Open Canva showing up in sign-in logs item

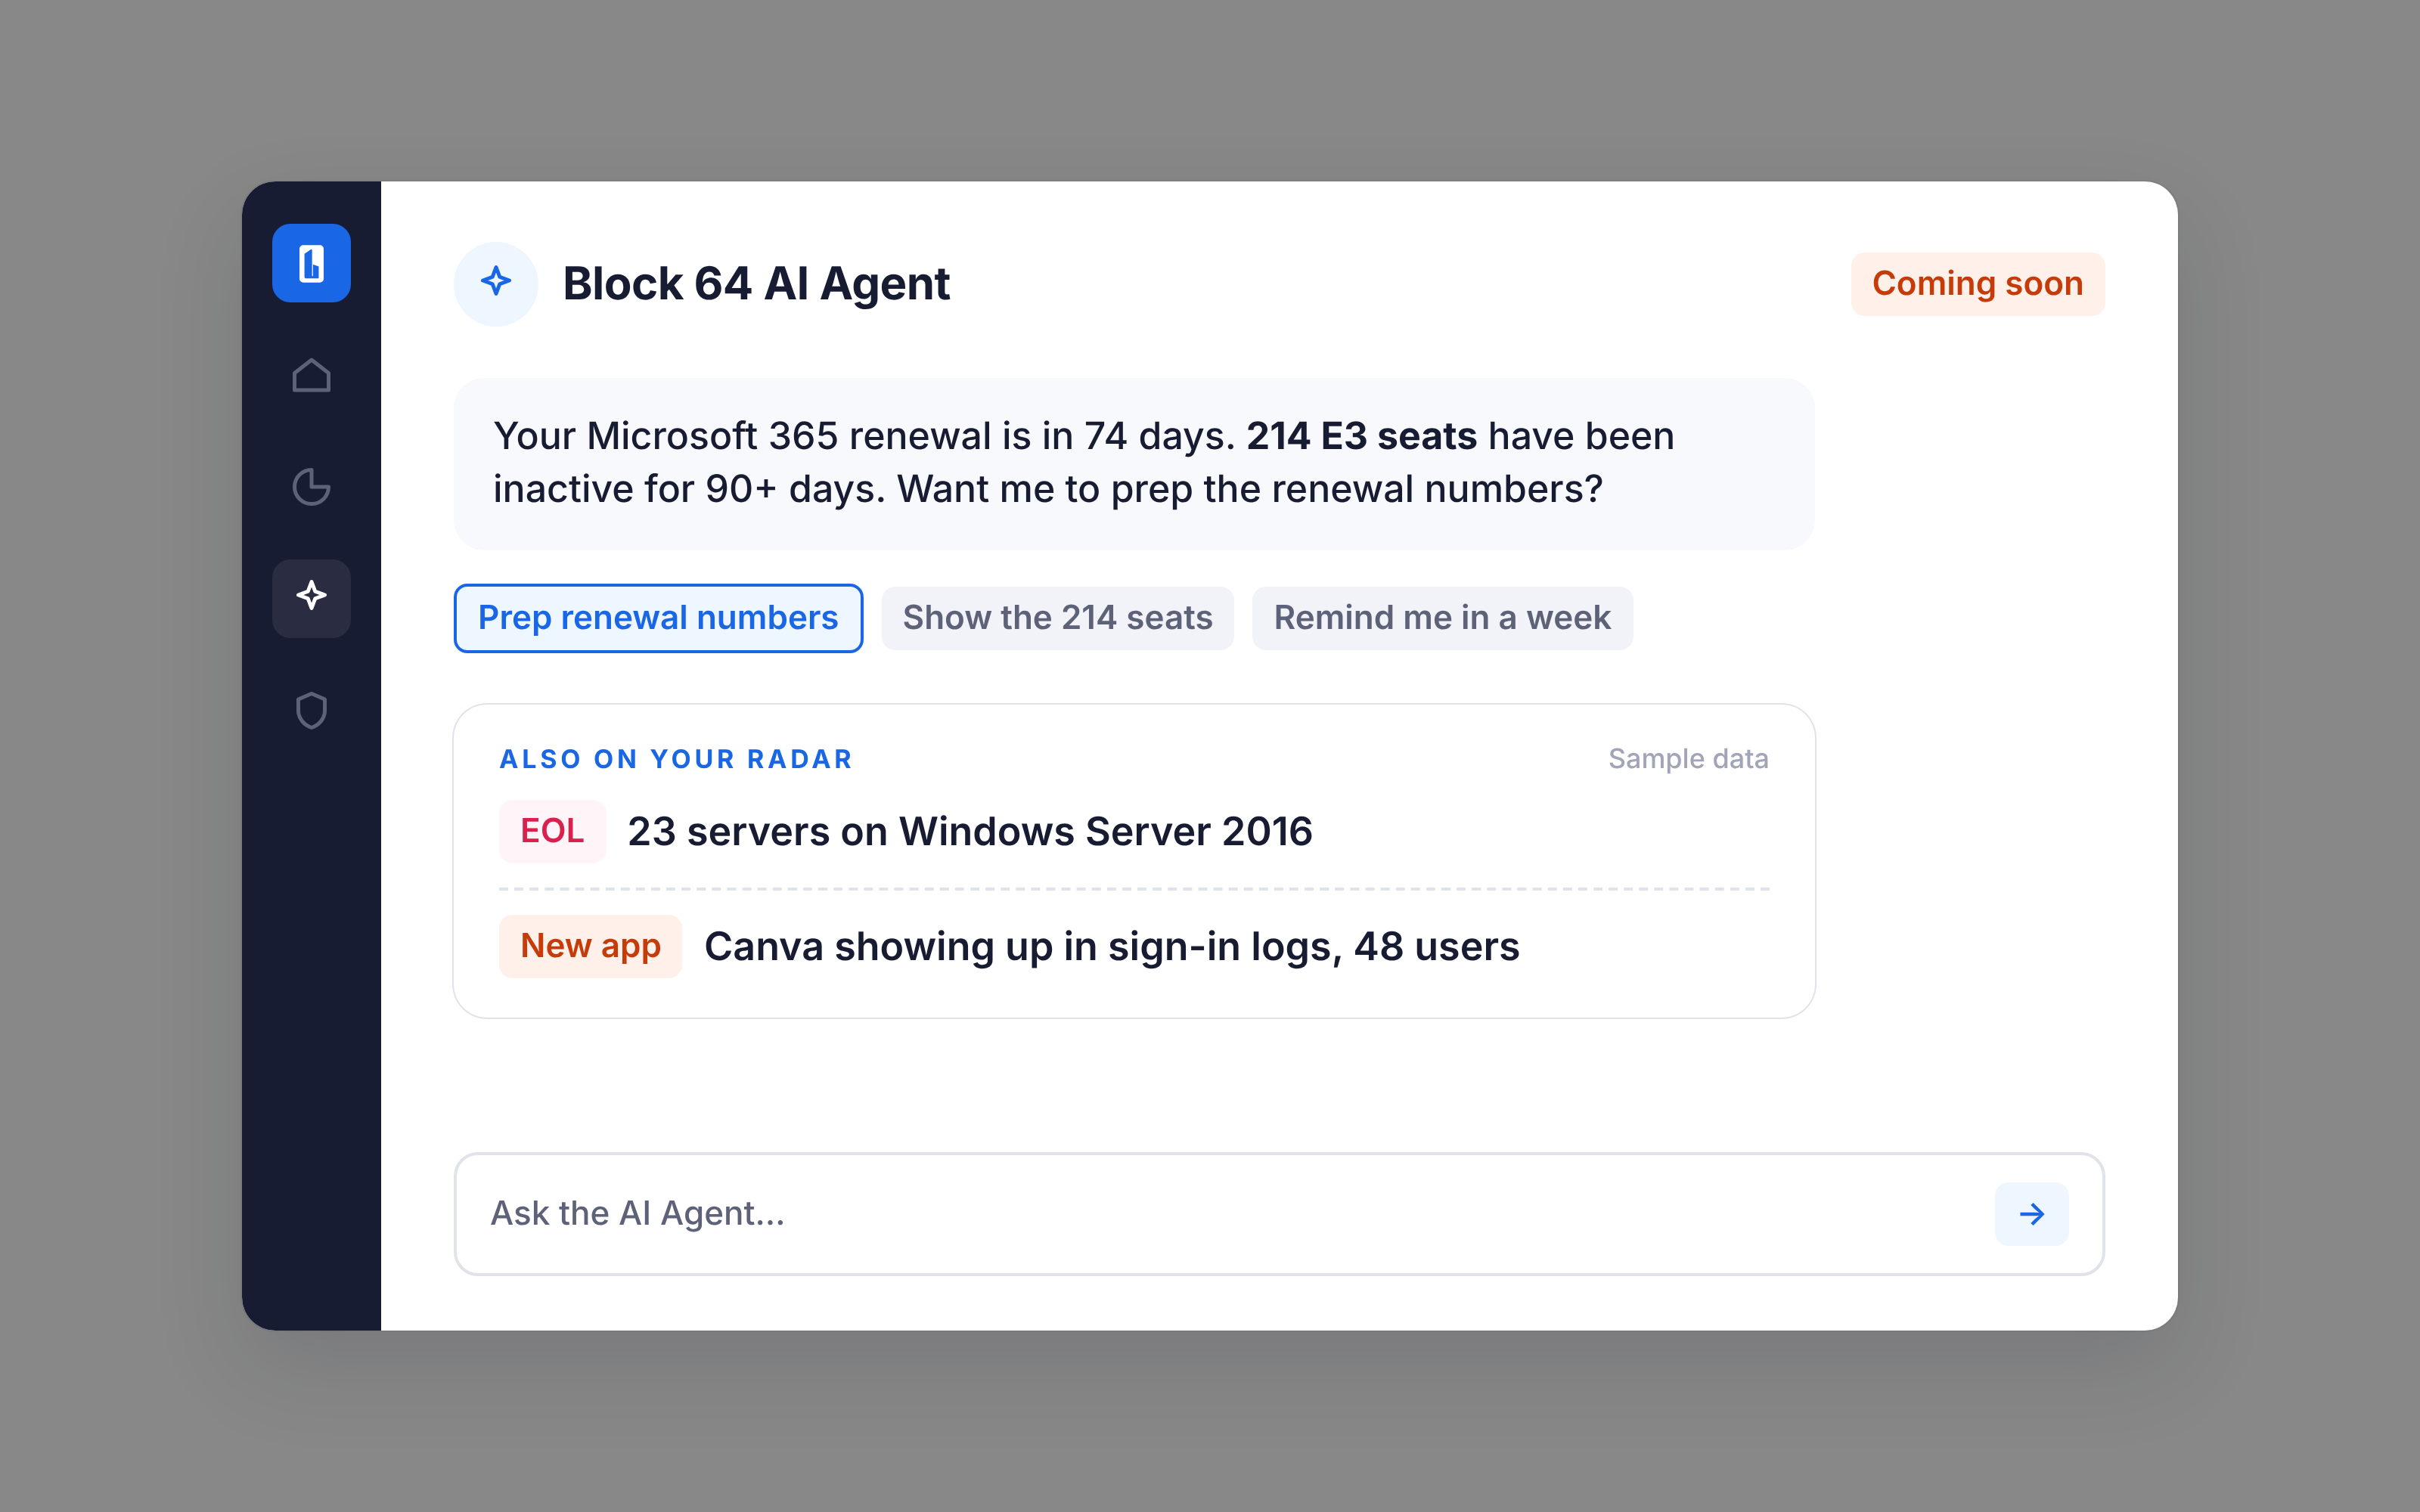click(x=1134, y=946)
